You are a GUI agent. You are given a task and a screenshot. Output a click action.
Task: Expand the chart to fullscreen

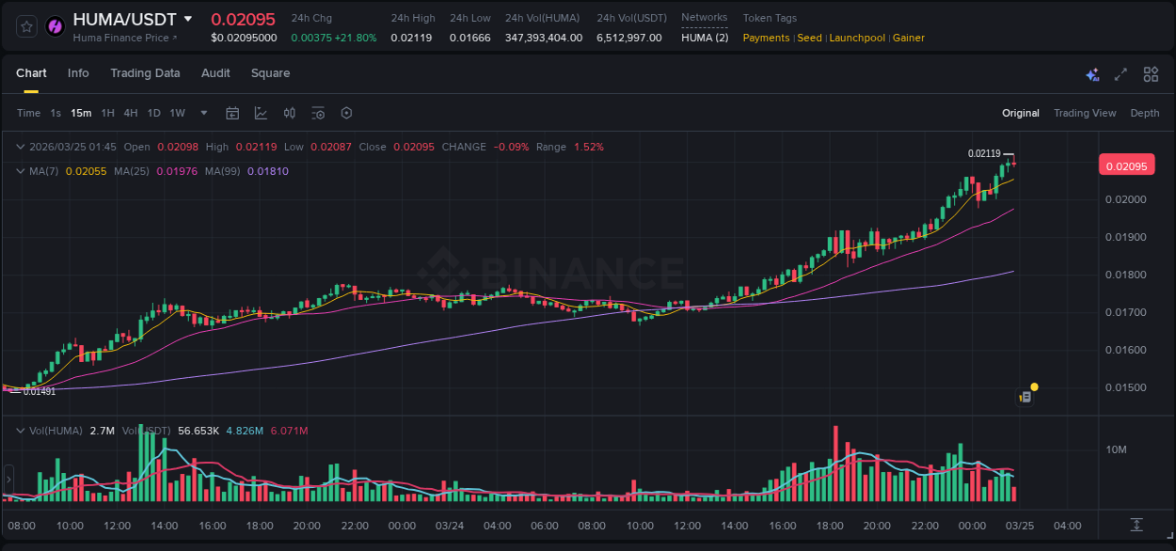(1120, 74)
